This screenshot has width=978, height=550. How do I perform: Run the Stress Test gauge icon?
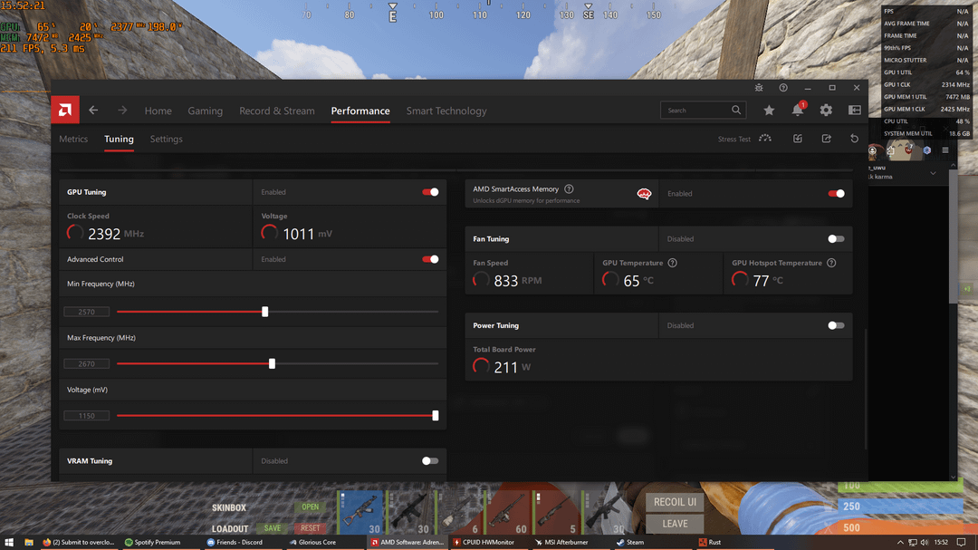(764, 139)
